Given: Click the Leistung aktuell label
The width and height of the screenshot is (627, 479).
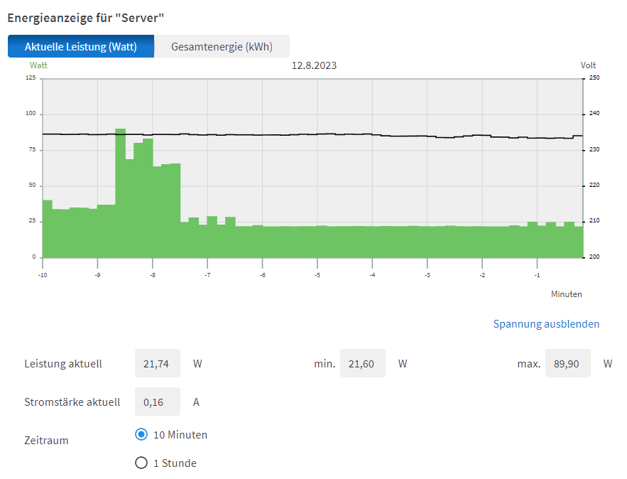Looking at the screenshot, I should coord(63,364).
